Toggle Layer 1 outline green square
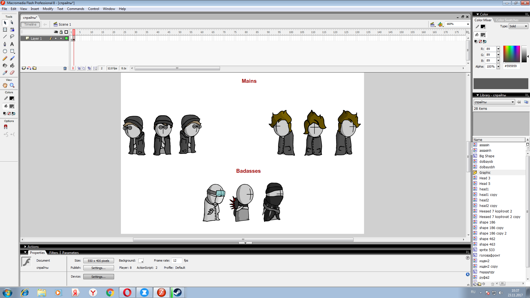Screen dimensions: 530x298 66,38
